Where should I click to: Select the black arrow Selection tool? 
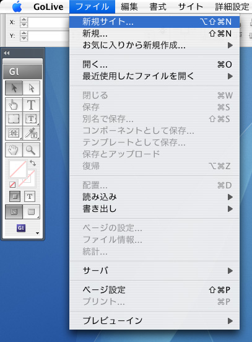tap(14, 88)
